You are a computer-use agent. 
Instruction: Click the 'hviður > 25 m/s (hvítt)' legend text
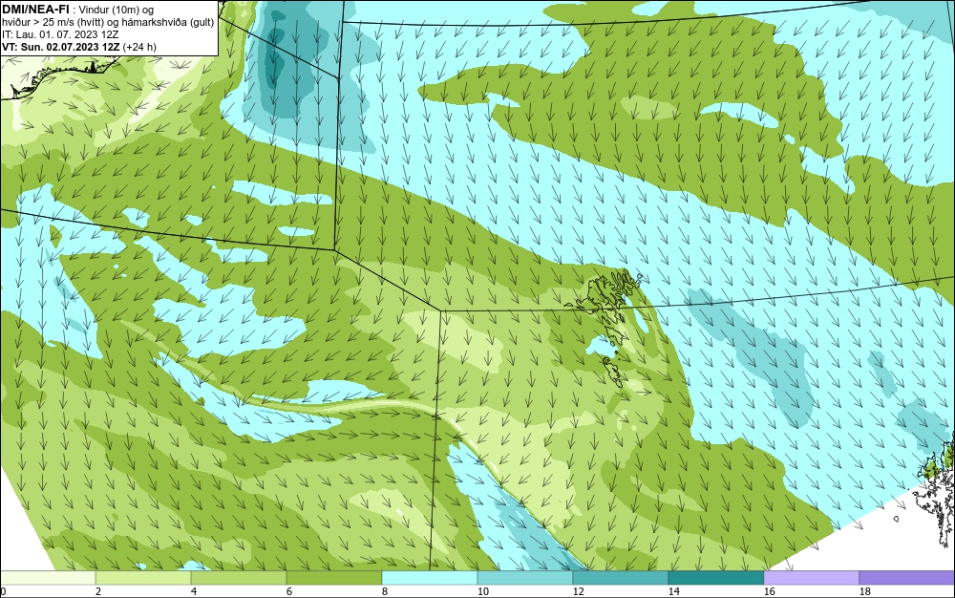(56, 23)
